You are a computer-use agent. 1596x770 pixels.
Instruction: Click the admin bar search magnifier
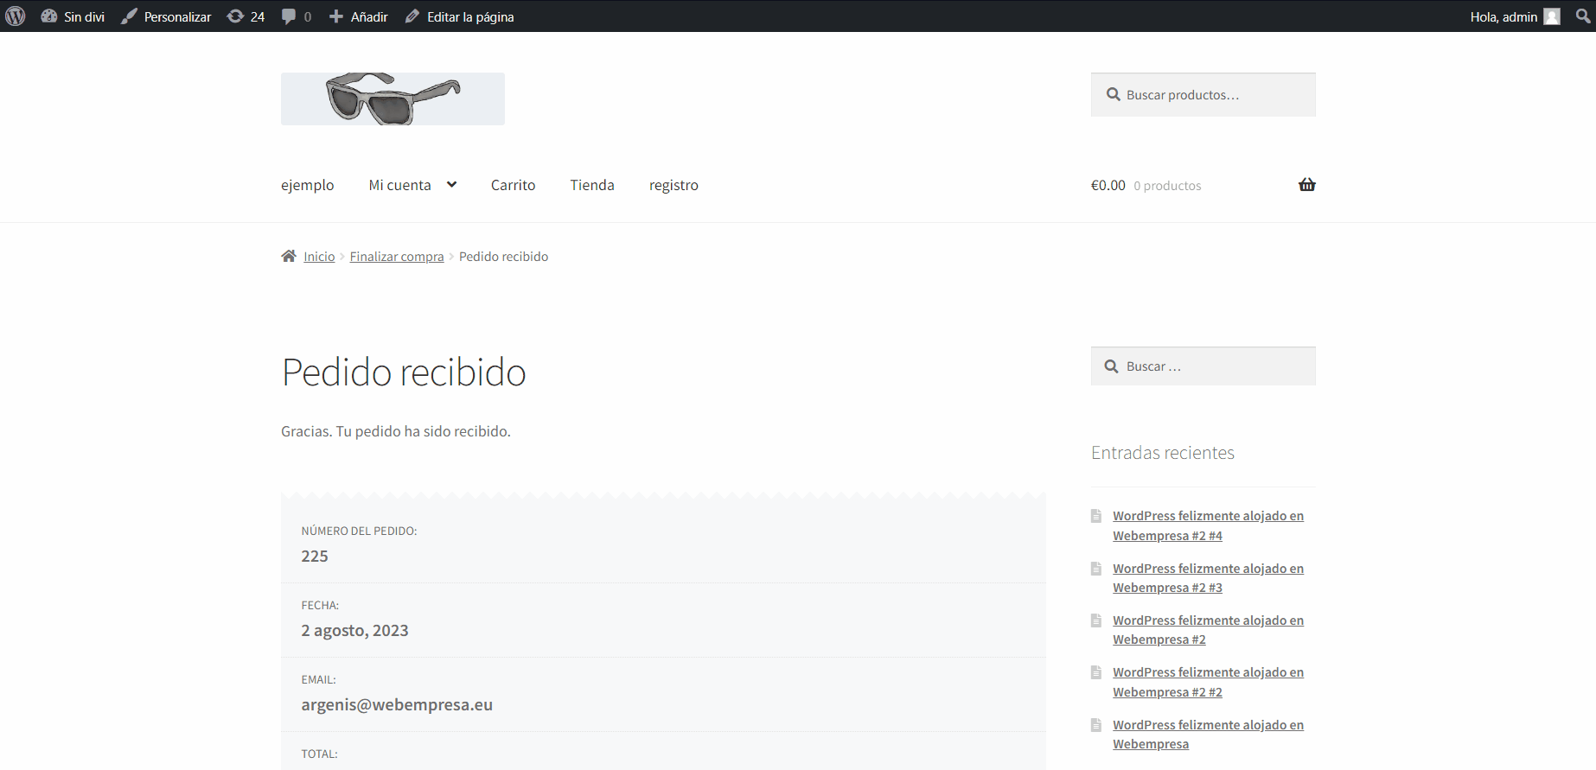tap(1583, 16)
